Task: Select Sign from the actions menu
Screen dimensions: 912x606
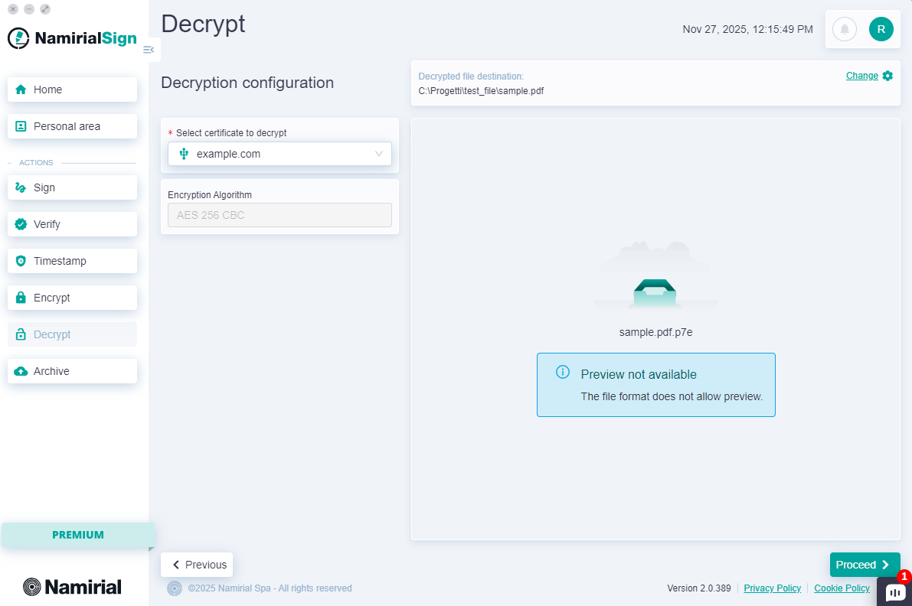Action: tap(72, 187)
